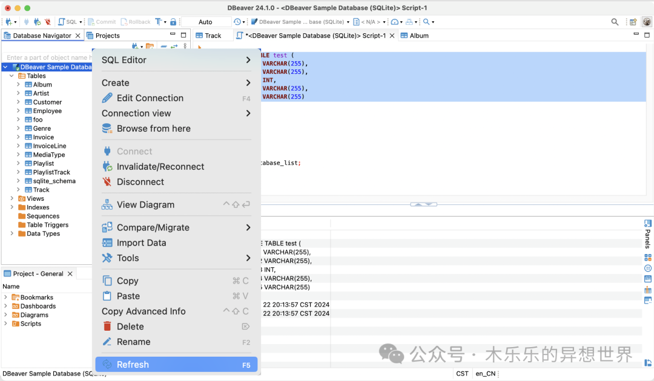
Task: Click the pencil icon beside Edit Connection
Action: click(107, 98)
